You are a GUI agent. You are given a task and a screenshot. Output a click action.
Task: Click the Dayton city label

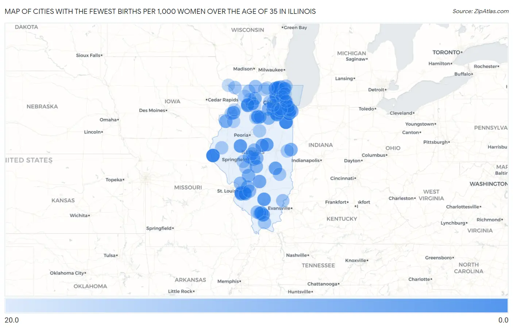tap(352, 161)
